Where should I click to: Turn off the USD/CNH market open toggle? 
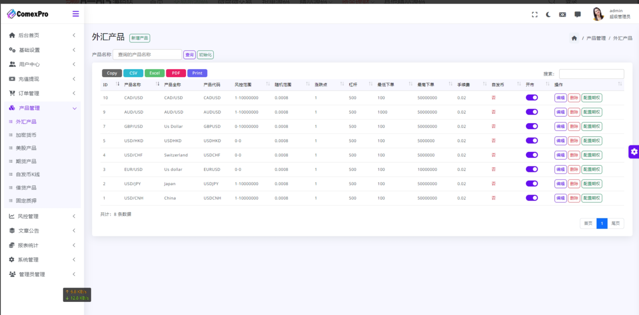click(531, 198)
